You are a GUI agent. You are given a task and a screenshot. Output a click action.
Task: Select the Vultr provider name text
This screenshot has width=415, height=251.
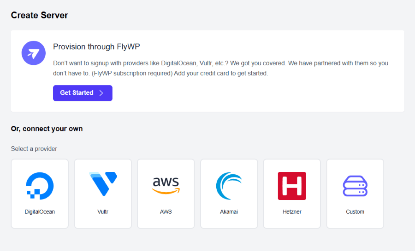tap(103, 211)
